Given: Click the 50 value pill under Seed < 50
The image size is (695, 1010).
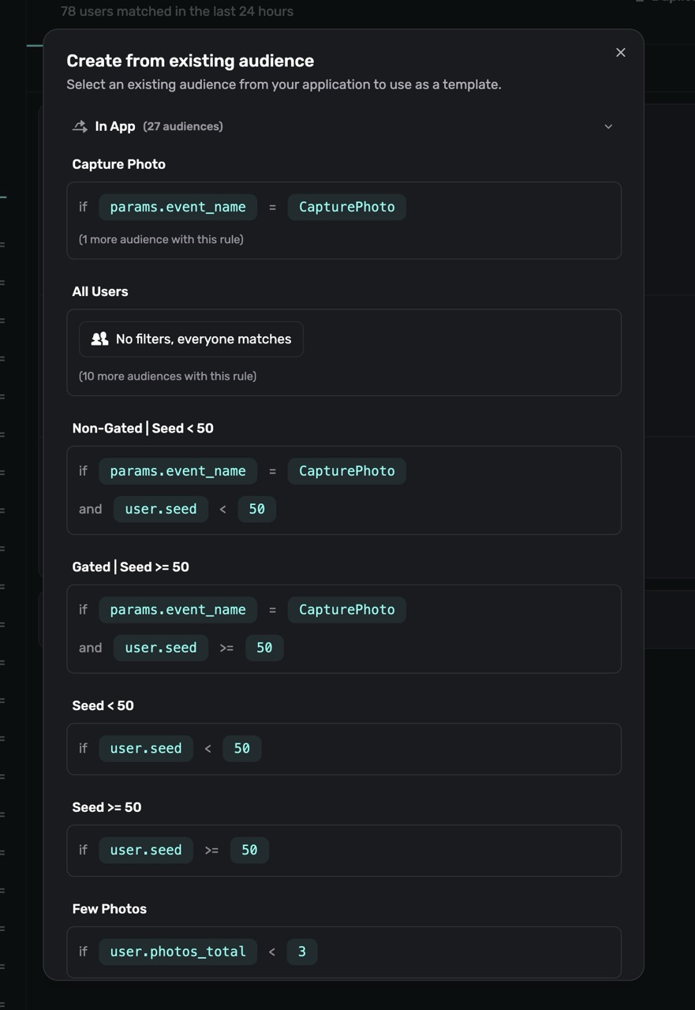Looking at the screenshot, I should [242, 749].
